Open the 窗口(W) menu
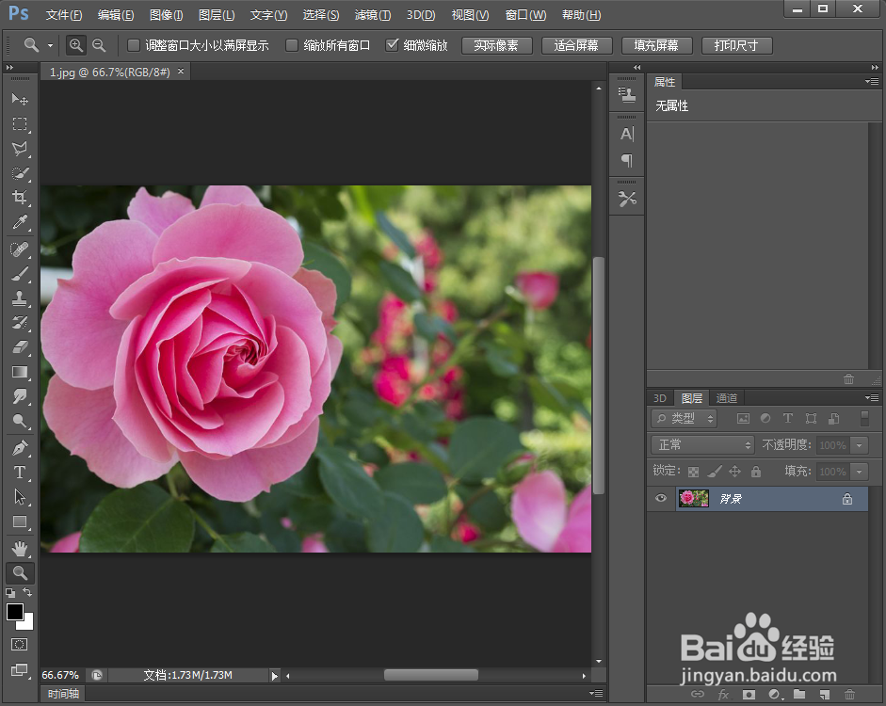886x706 pixels. 525,15
